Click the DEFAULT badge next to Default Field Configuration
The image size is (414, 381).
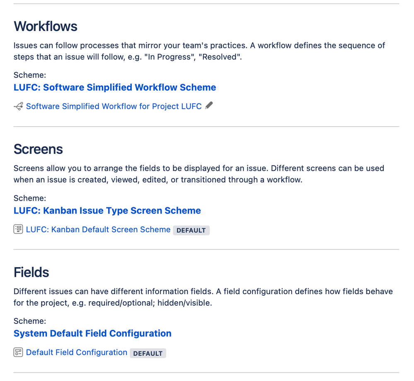[x=148, y=353]
